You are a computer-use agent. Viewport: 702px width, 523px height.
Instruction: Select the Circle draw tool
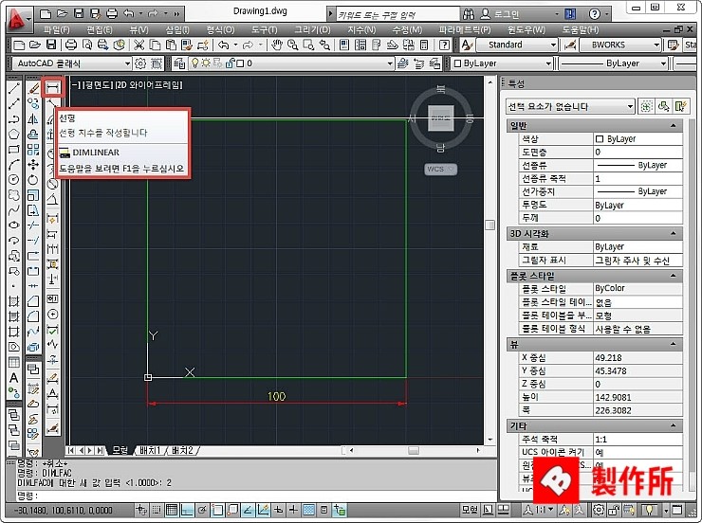(14, 180)
